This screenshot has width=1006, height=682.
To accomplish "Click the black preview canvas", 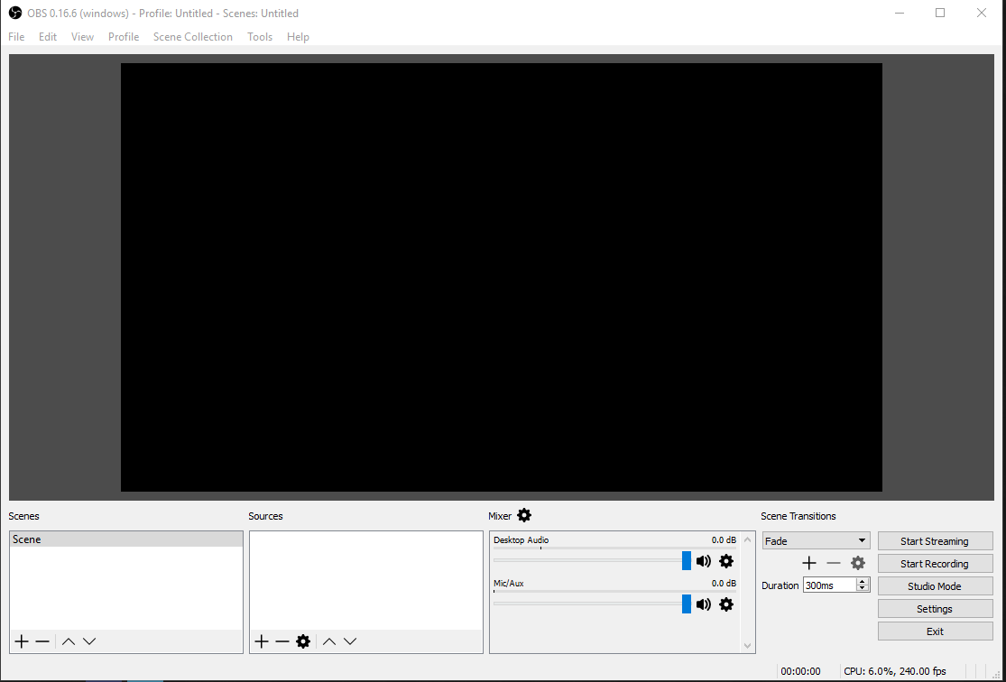I will click(501, 277).
